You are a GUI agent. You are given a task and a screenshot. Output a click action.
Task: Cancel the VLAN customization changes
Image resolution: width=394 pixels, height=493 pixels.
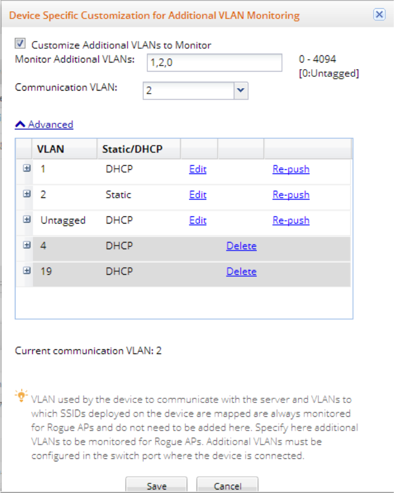coord(227,485)
